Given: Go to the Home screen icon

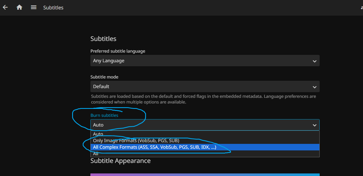Looking at the screenshot, I should point(19,7).
